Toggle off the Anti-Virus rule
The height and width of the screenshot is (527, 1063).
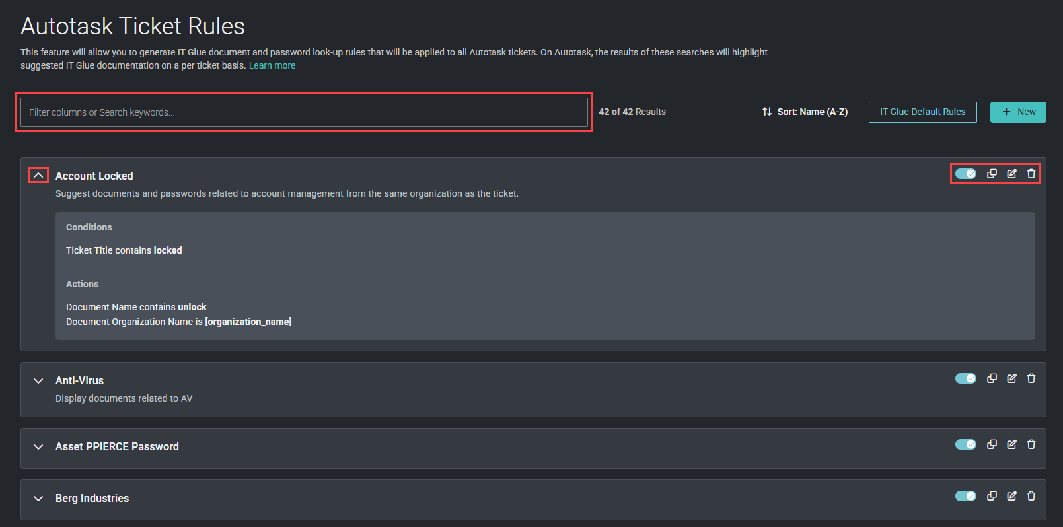pyautogui.click(x=966, y=378)
